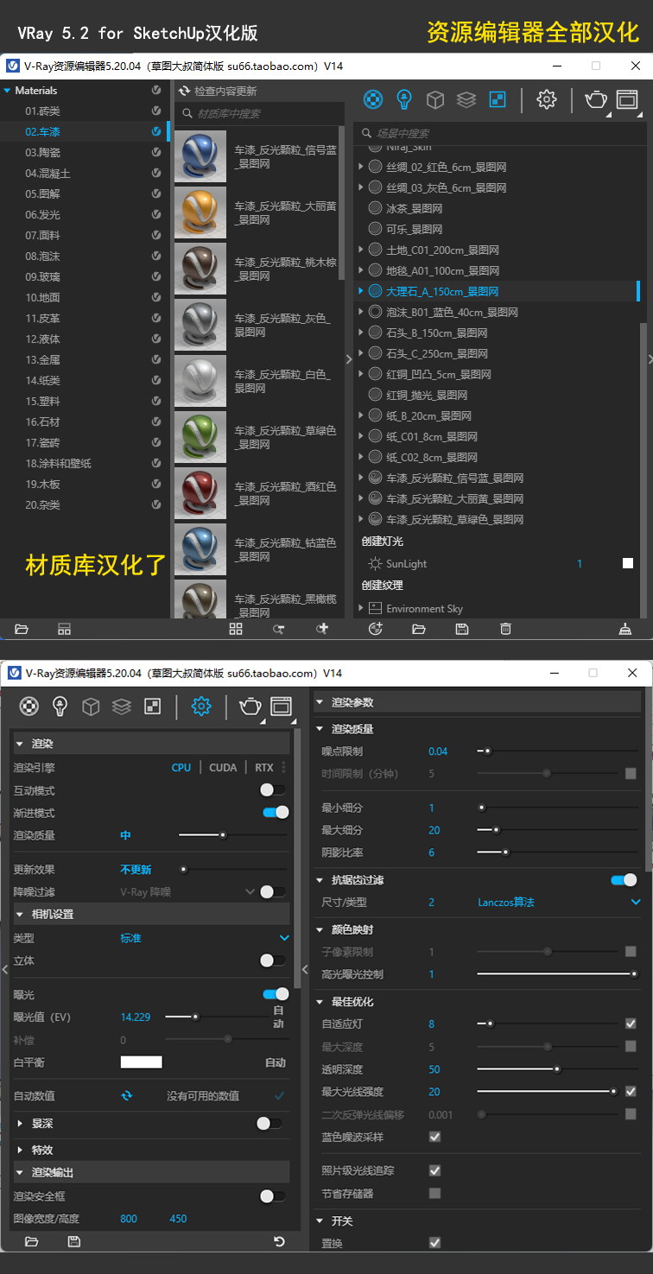Image resolution: width=653 pixels, height=1274 pixels.
Task: Expand the 丝绸_02_红色_6cm scene material
Action: pyautogui.click(x=360, y=167)
